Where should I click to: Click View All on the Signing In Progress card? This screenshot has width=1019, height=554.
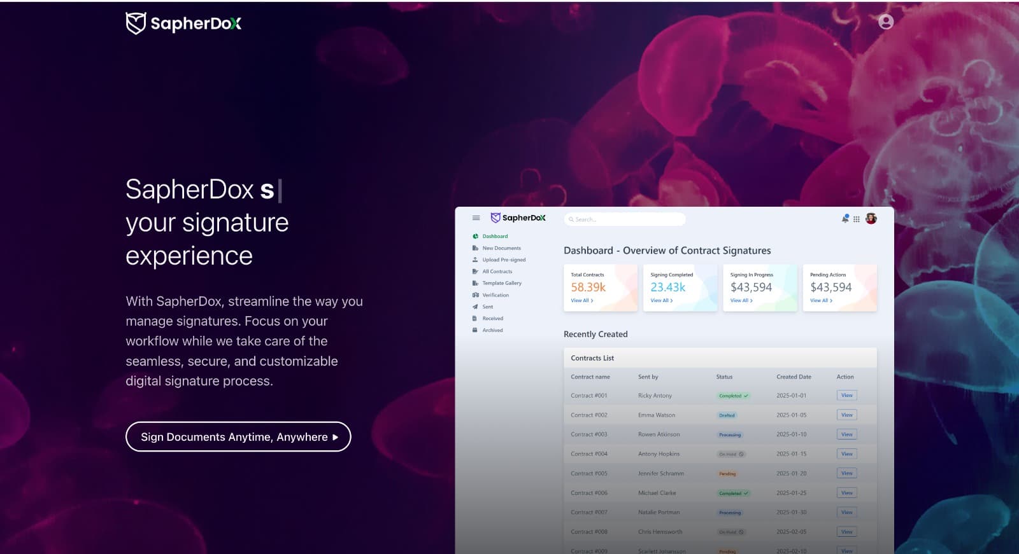tap(741, 301)
